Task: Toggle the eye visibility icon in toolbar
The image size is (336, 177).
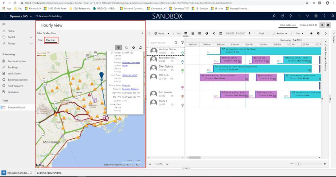Action: [311, 33]
